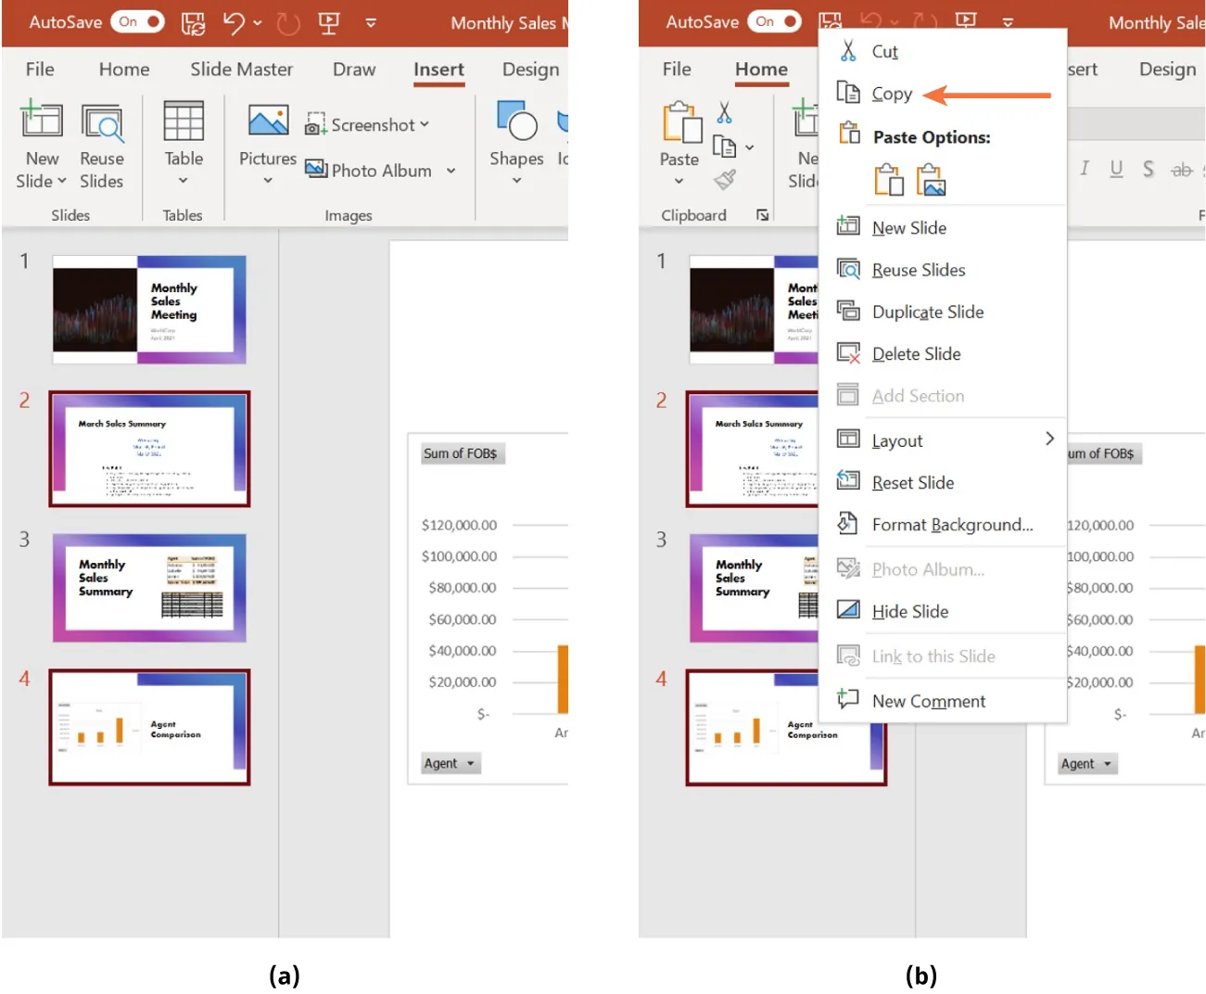Select the Agent Comparison slide thumbnail
Image resolution: width=1206 pixels, height=994 pixels.
[x=149, y=727]
